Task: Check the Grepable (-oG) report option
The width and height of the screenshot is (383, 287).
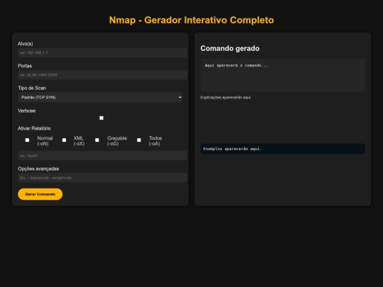Action: 97,140
